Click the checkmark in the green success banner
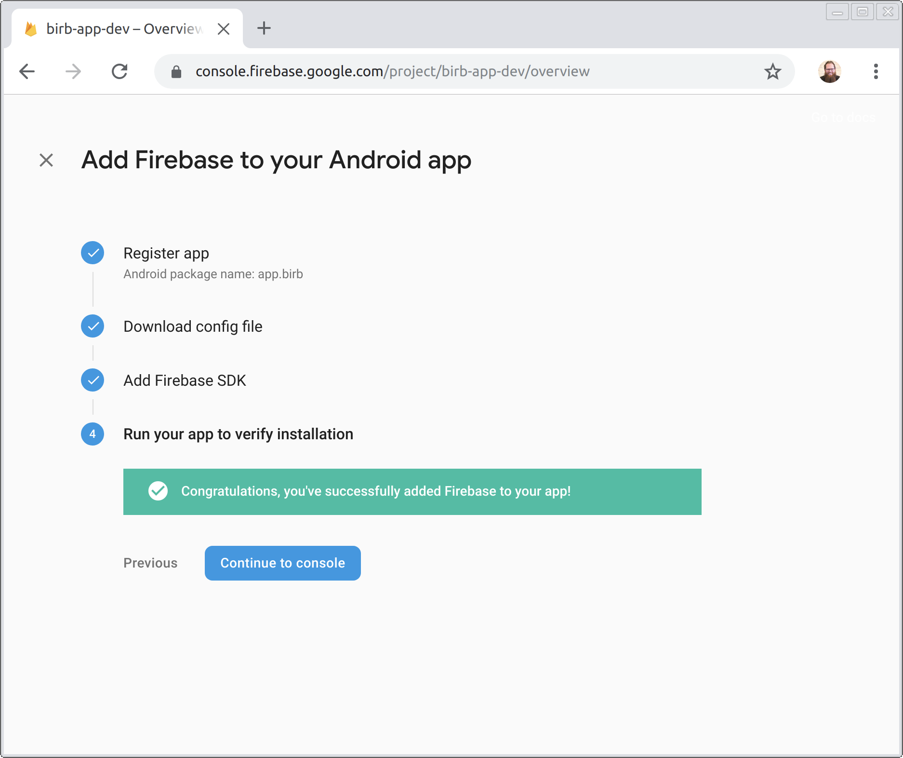This screenshot has height=758, width=903. tap(158, 491)
